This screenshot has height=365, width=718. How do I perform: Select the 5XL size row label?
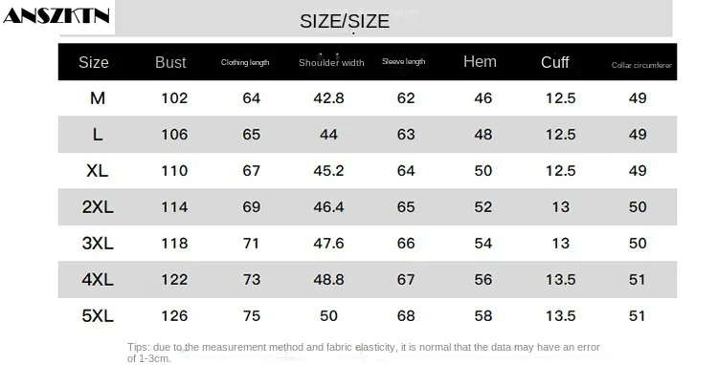coord(98,315)
